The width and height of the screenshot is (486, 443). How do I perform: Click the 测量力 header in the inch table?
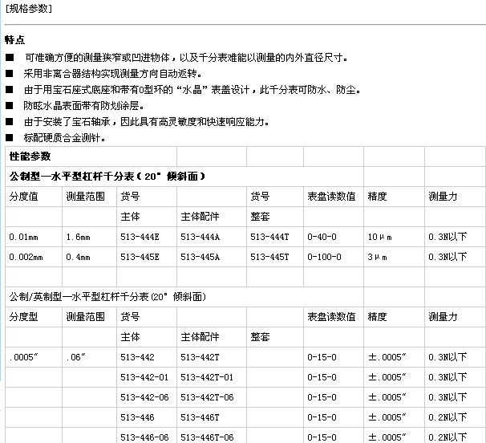tap(443, 317)
